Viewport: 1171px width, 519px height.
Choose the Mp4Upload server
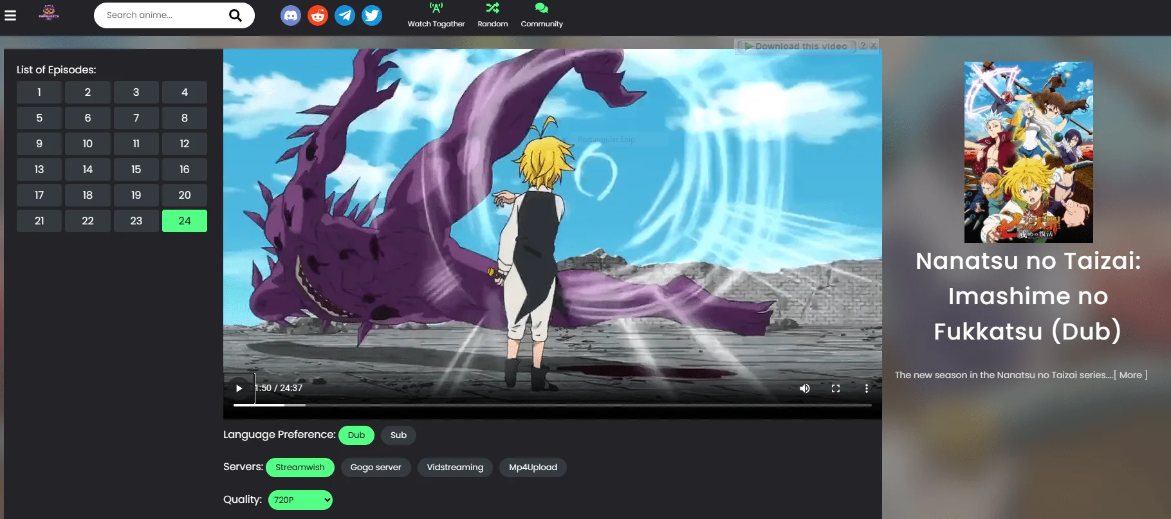(x=533, y=468)
